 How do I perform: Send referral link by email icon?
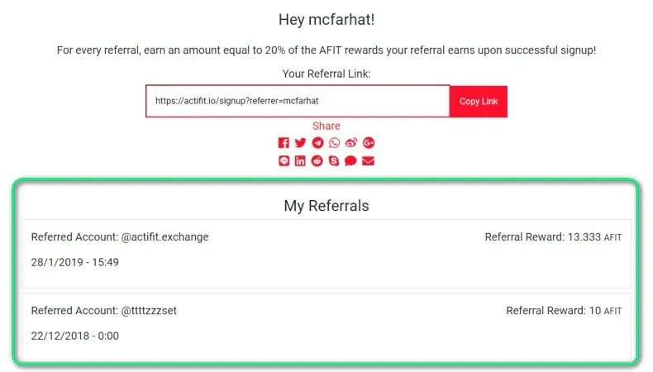[x=369, y=160]
